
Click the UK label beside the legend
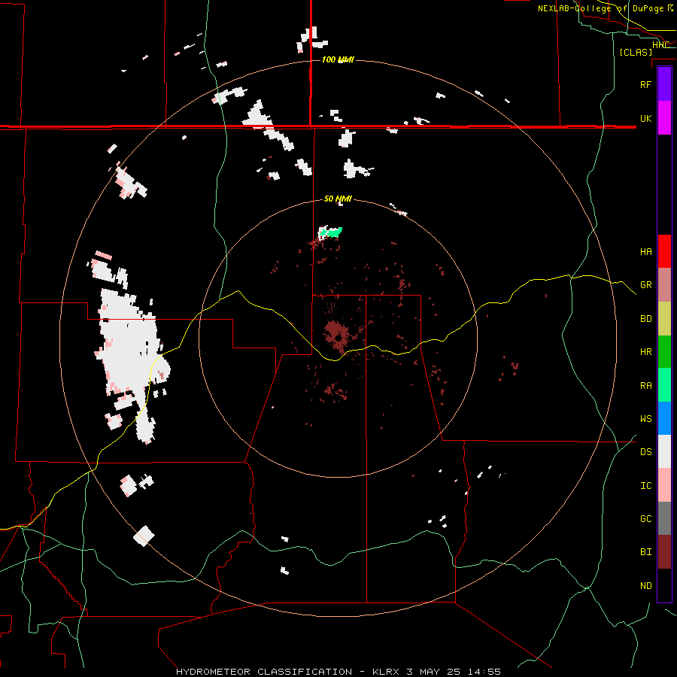point(645,119)
